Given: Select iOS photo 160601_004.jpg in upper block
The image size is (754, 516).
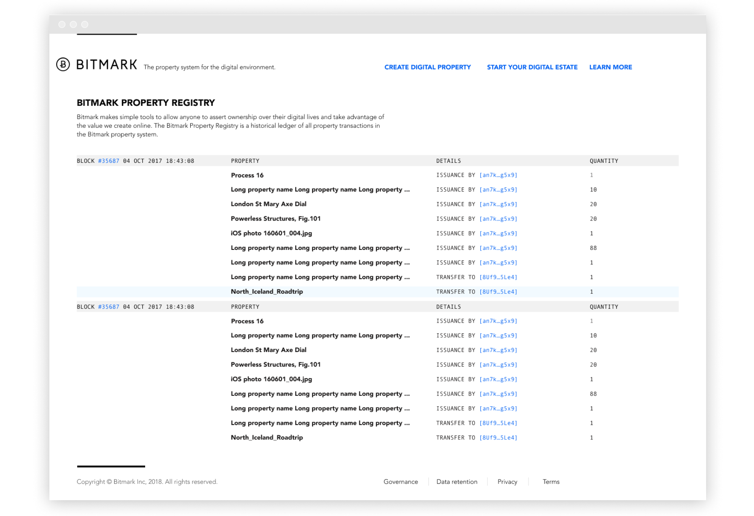Looking at the screenshot, I should (x=271, y=233).
